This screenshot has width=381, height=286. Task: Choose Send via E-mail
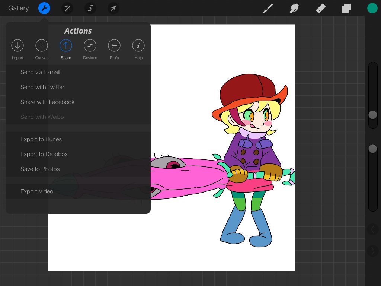click(40, 72)
